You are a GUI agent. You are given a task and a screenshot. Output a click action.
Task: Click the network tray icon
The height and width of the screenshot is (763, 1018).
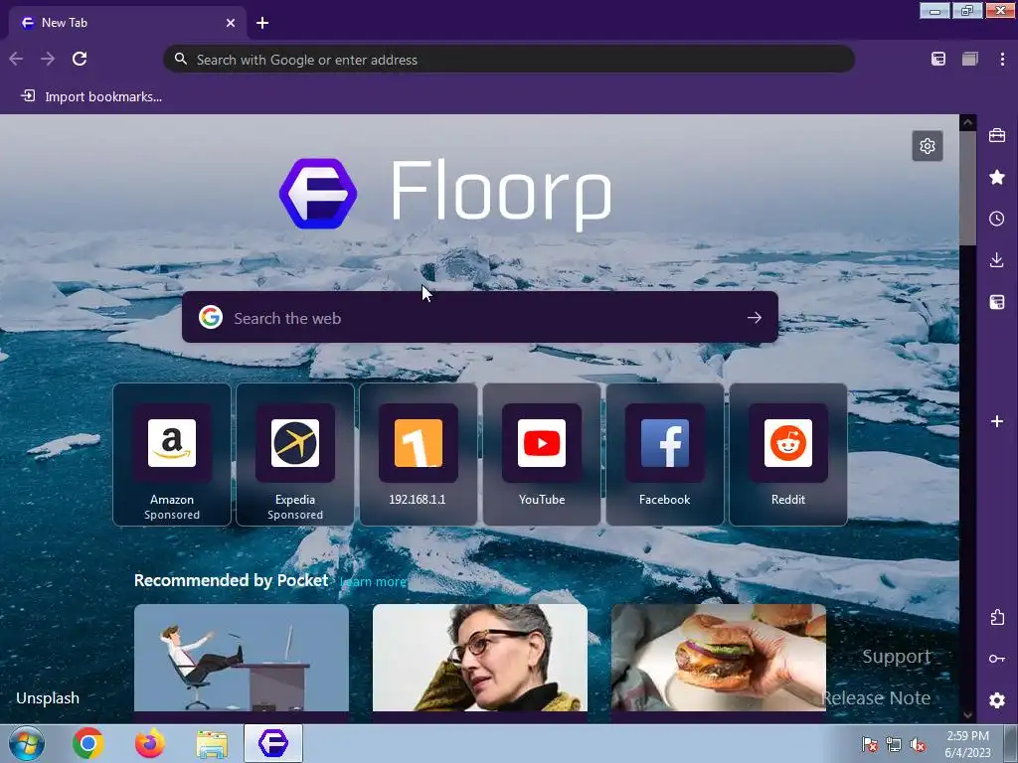(894, 745)
